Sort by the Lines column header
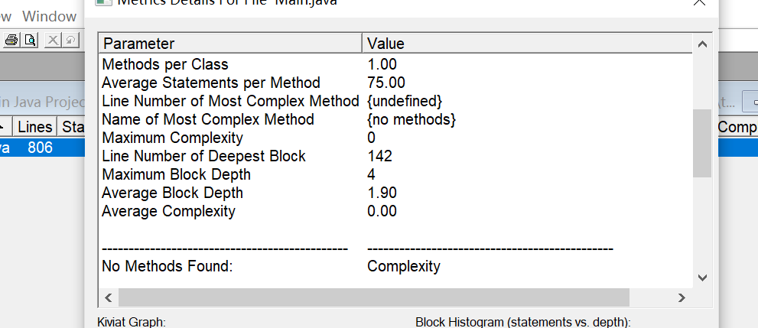Image resolution: width=758 pixels, height=328 pixels. 35,127
